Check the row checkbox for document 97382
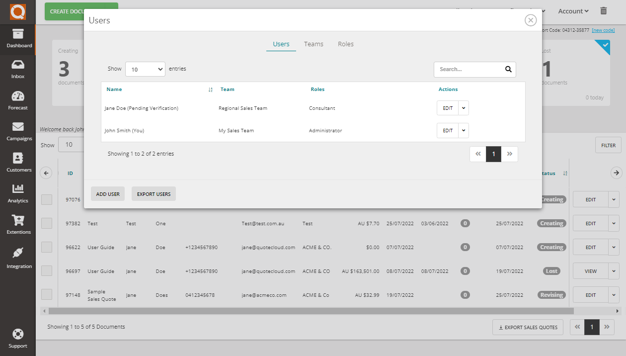The height and width of the screenshot is (356, 626). 47,223
